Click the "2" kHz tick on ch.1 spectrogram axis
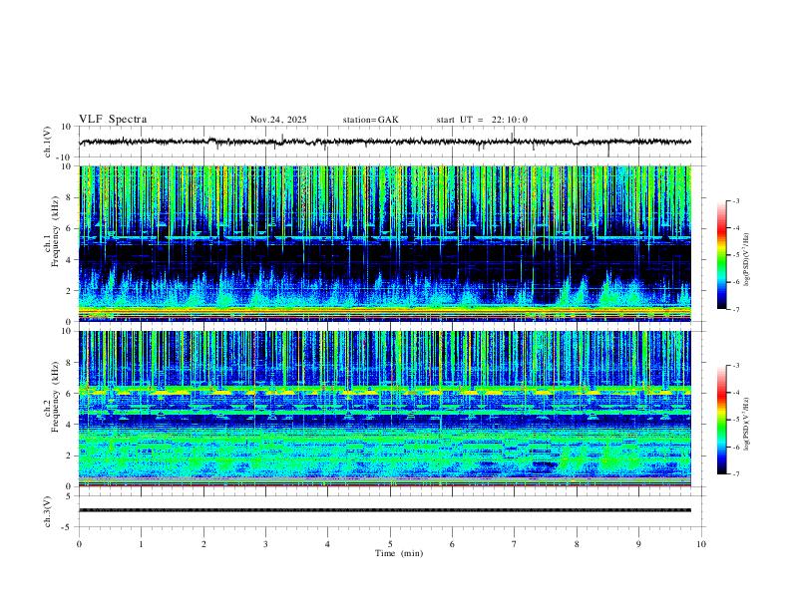This screenshot has width=790, height=610. pos(70,290)
